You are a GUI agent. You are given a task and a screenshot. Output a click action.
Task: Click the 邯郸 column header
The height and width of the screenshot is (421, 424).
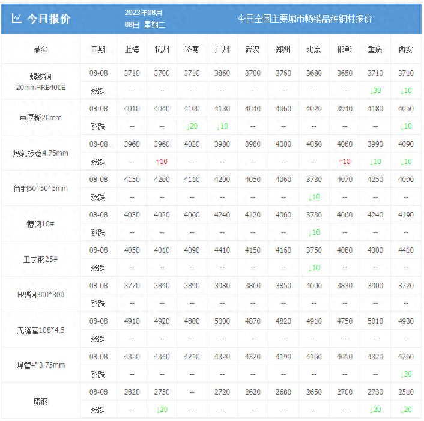click(x=345, y=49)
